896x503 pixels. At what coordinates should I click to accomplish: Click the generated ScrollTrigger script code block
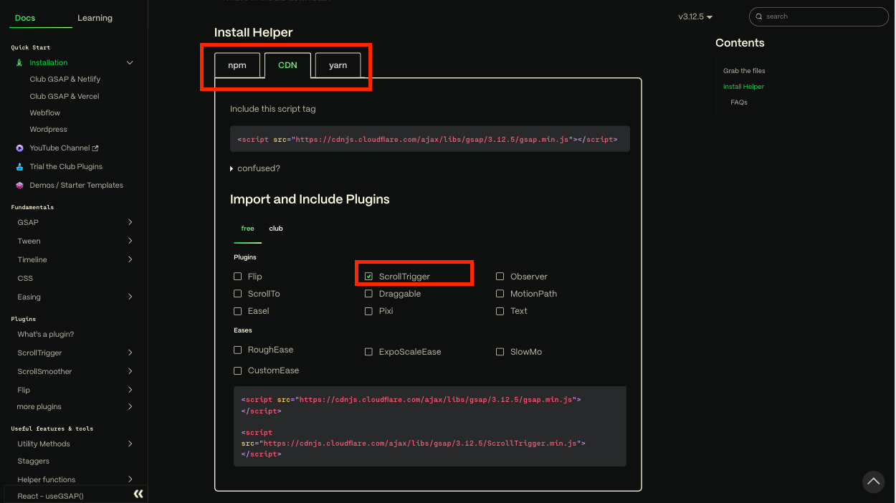[x=430, y=426]
